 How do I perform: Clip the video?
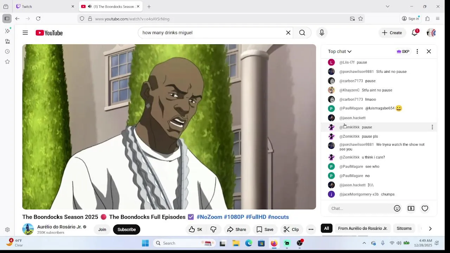(291, 229)
